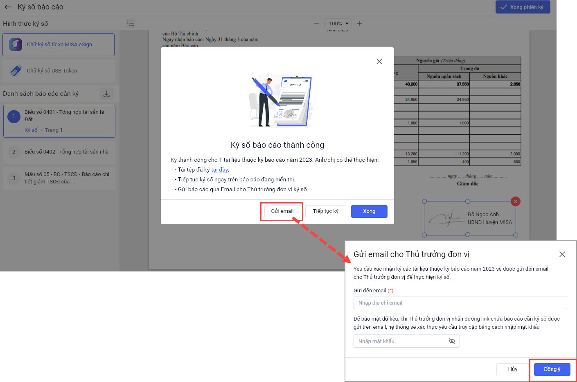Click the Danh sách báo cáo cần ký heading
Image resolution: width=577 pixels, height=382 pixels.
pyautogui.click(x=41, y=94)
